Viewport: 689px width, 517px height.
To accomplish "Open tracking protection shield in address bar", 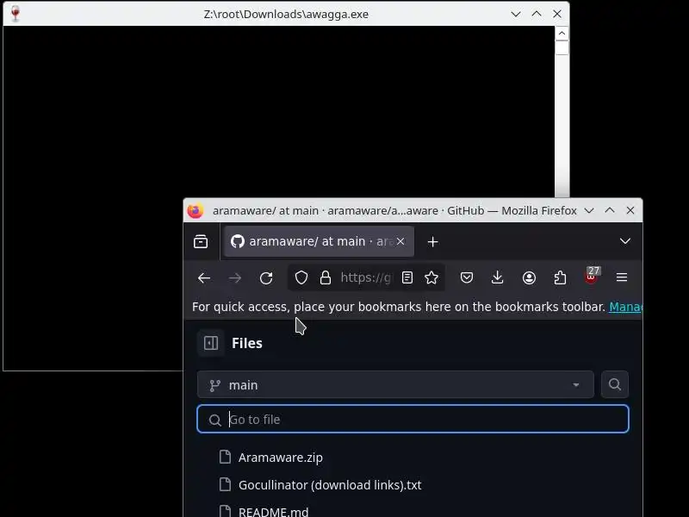I will point(301,277).
